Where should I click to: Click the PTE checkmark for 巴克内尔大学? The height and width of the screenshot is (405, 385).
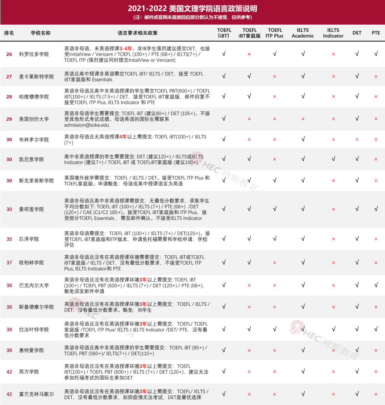376,285
